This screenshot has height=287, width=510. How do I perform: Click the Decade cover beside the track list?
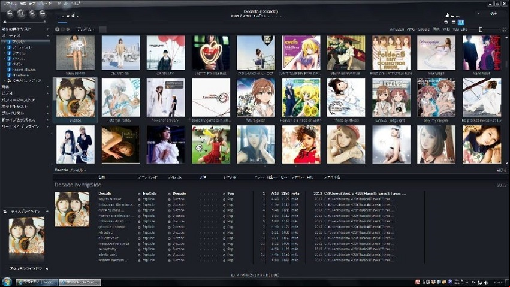click(72, 209)
